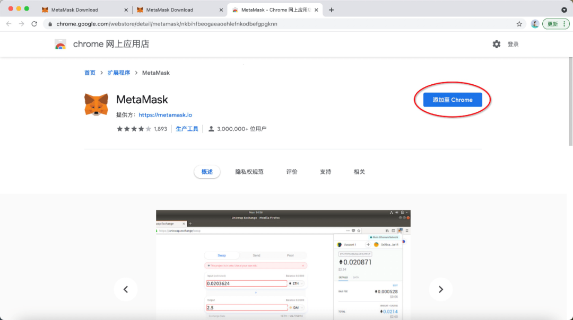573x320 pixels.
Task: Bookmark this page with the star icon
Action: 519,24
